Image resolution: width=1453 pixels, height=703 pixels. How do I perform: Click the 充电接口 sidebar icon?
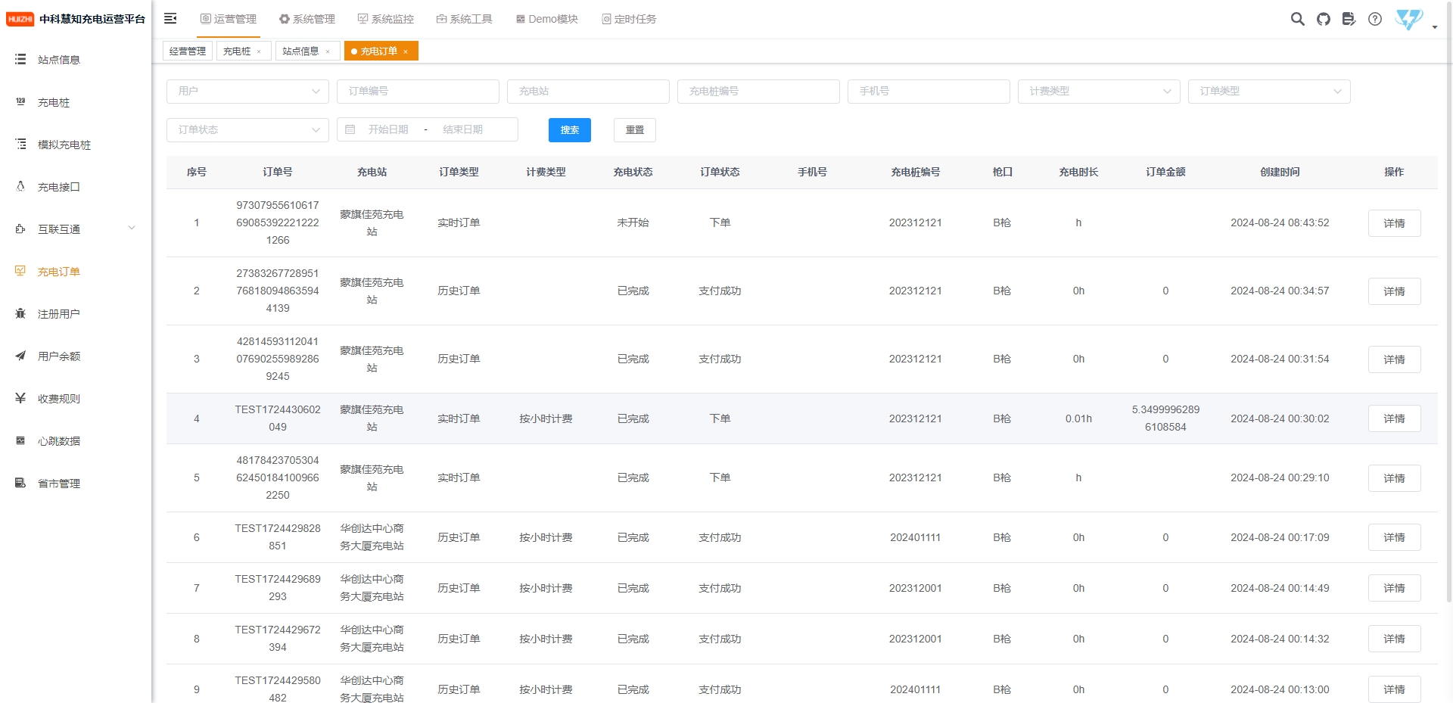(x=20, y=186)
